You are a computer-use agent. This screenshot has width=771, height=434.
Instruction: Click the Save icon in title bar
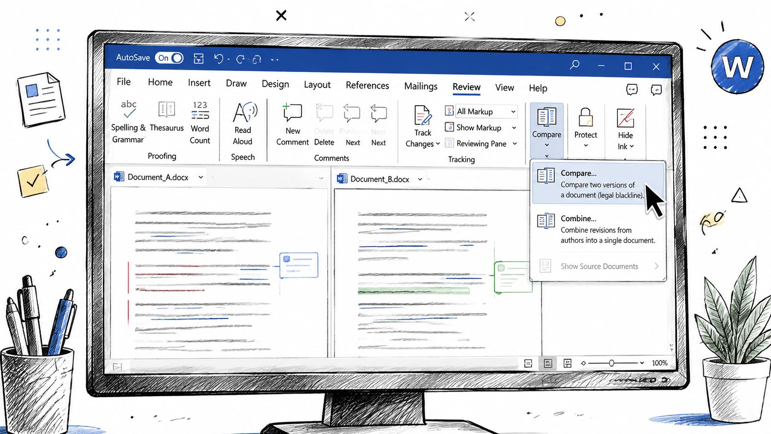(x=199, y=59)
